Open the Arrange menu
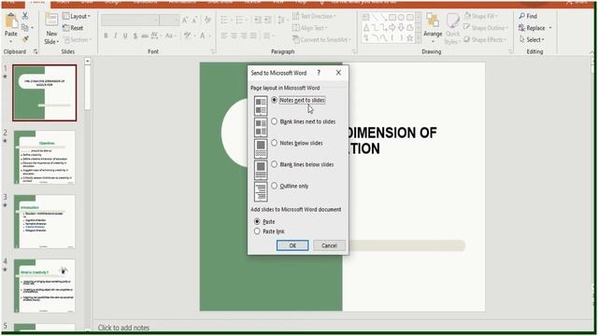Screen dimensions: 598x336 (433, 27)
